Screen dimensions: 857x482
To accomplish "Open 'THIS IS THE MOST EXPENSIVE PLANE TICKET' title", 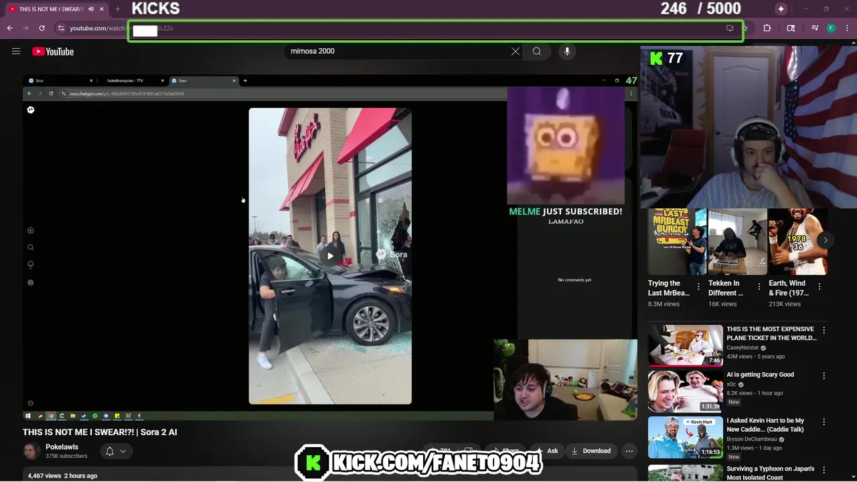I will click(771, 333).
